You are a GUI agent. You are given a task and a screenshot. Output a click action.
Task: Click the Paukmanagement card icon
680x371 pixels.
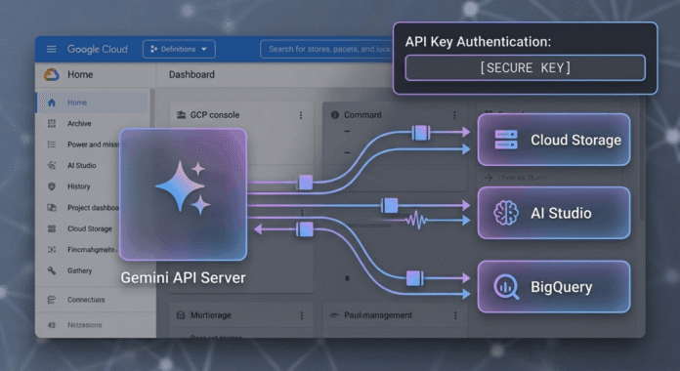click(x=334, y=315)
